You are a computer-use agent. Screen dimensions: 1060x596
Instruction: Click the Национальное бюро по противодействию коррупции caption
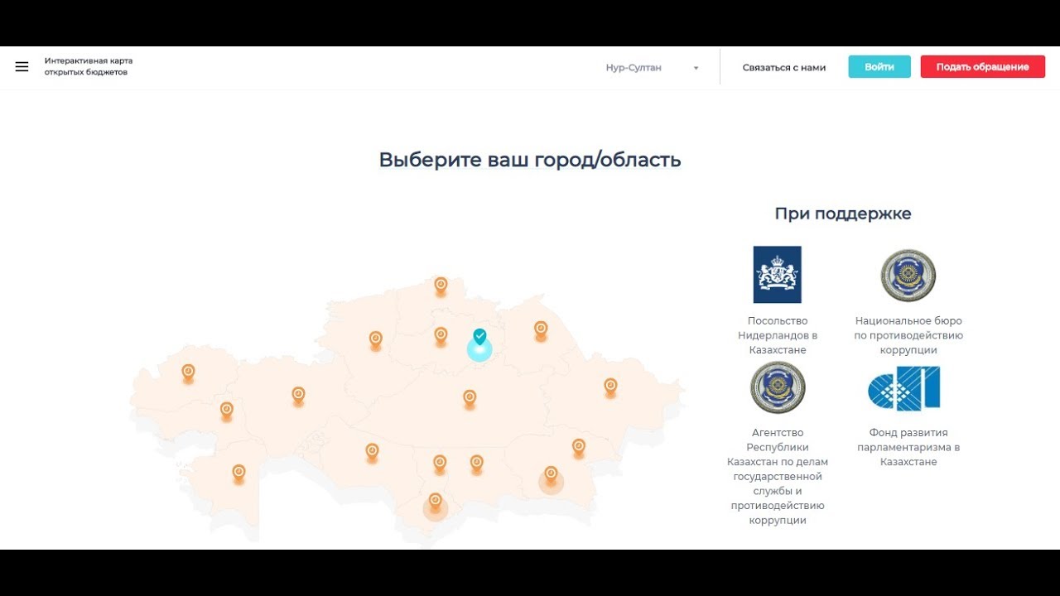(x=908, y=335)
